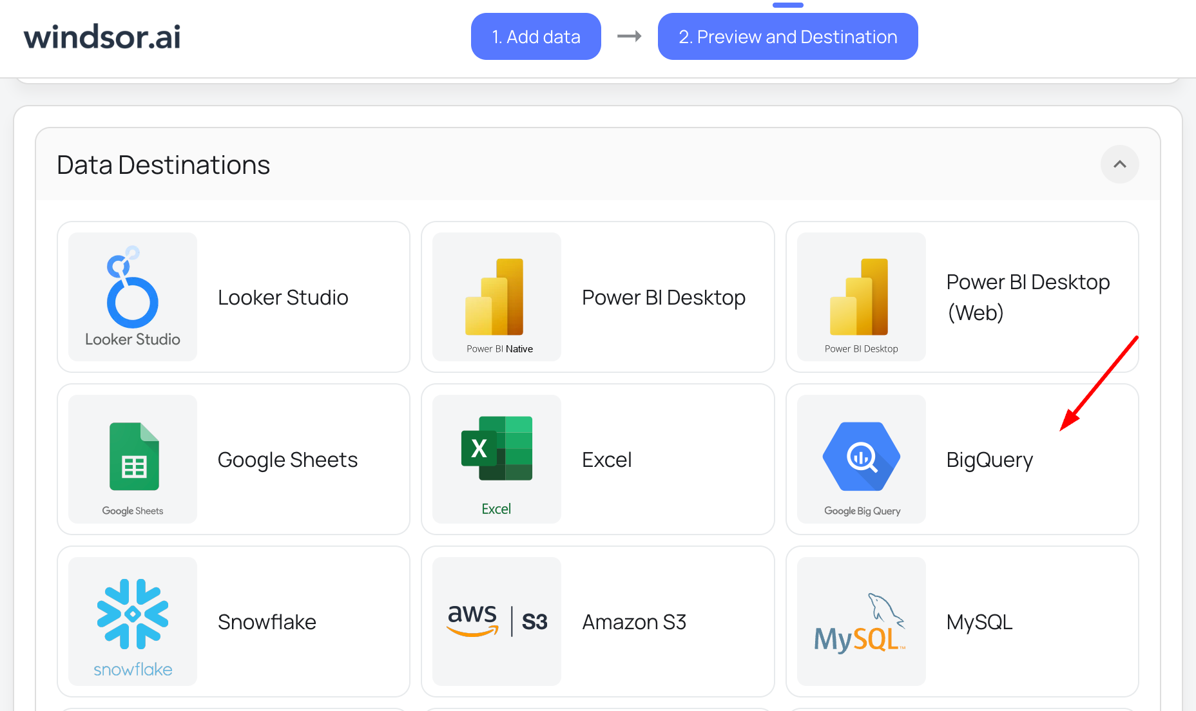Collapse the Data Destinations section
Image resolution: width=1196 pixels, height=711 pixels.
(x=1119, y=164)
